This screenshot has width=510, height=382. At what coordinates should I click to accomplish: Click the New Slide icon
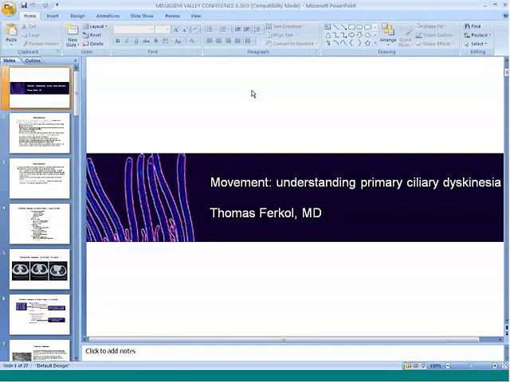point(73,29)
